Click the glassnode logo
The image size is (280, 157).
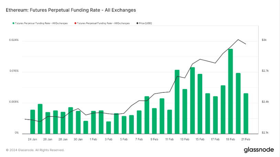[x=259, y=150]
